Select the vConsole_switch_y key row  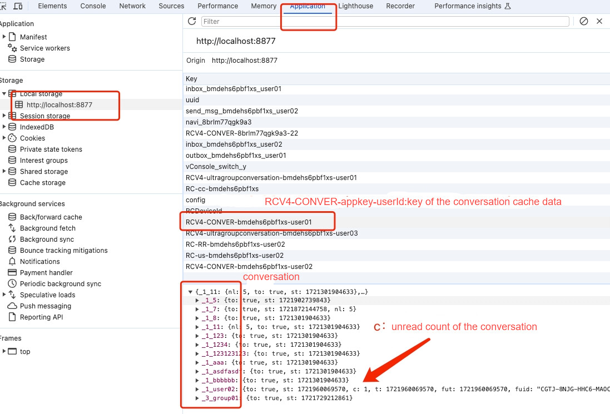click(397, 166)
